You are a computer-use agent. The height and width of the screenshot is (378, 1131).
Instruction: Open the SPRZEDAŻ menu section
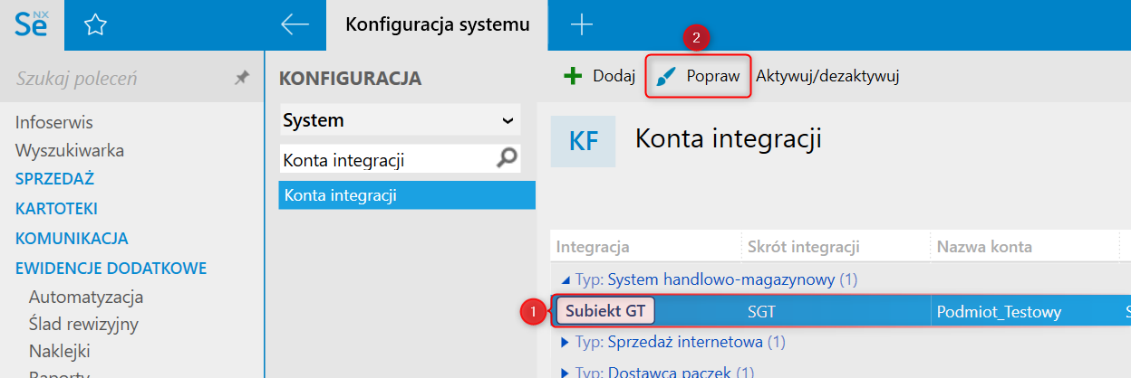pyautogui.click(x=54, y=179)
